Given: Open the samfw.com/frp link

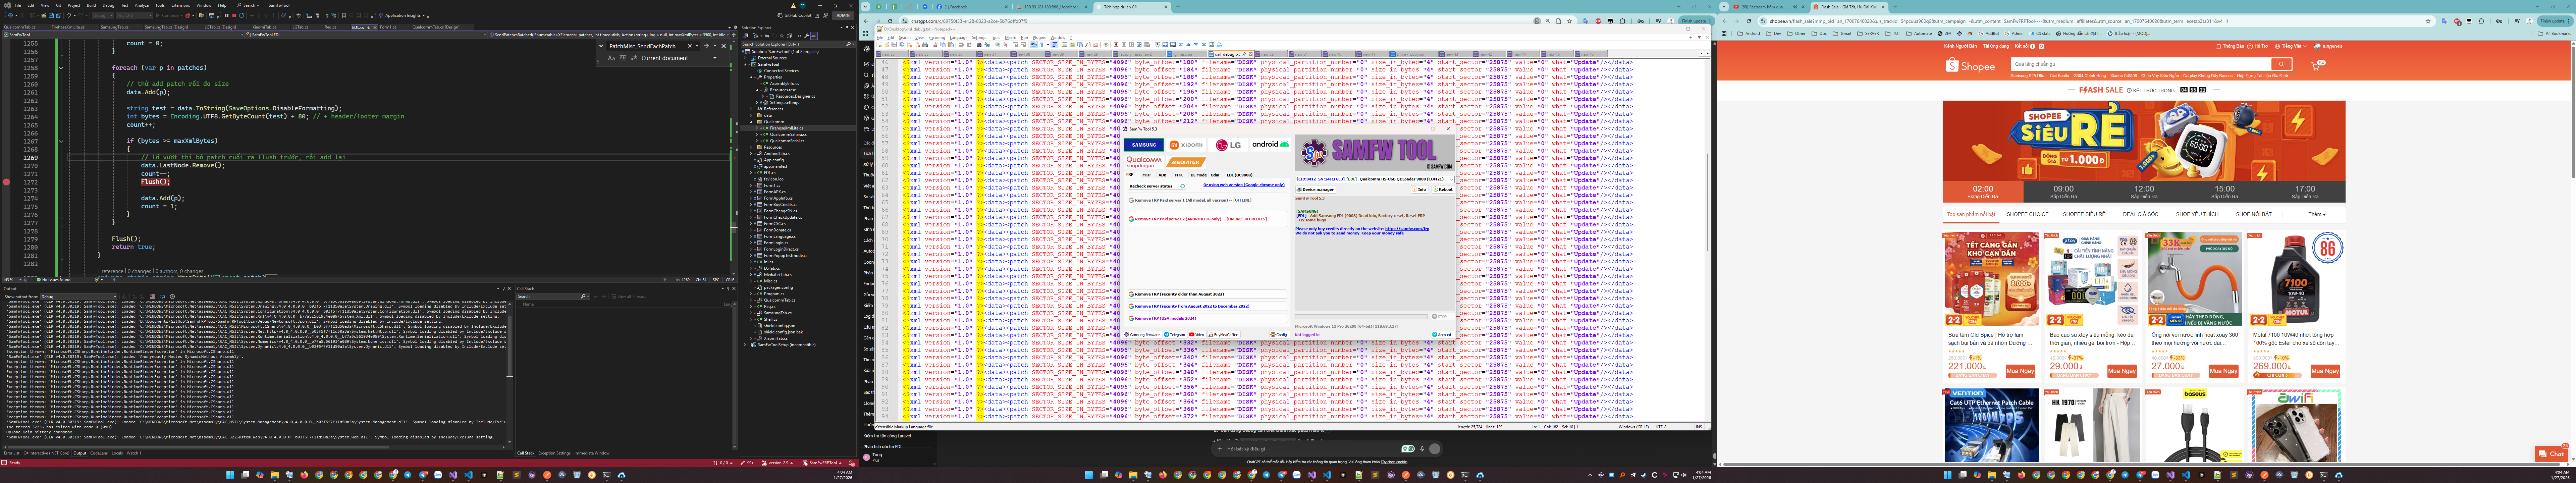Looking at the screenshot, I should 1407,229.
